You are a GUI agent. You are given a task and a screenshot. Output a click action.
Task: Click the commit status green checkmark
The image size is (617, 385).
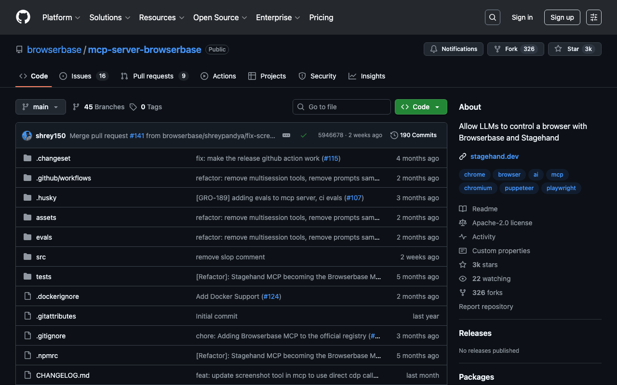(x=303, y=135)
